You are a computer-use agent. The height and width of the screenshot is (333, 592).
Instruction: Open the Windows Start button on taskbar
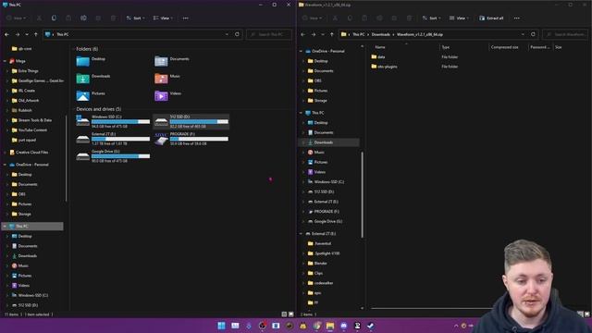[x=221, y=326]
